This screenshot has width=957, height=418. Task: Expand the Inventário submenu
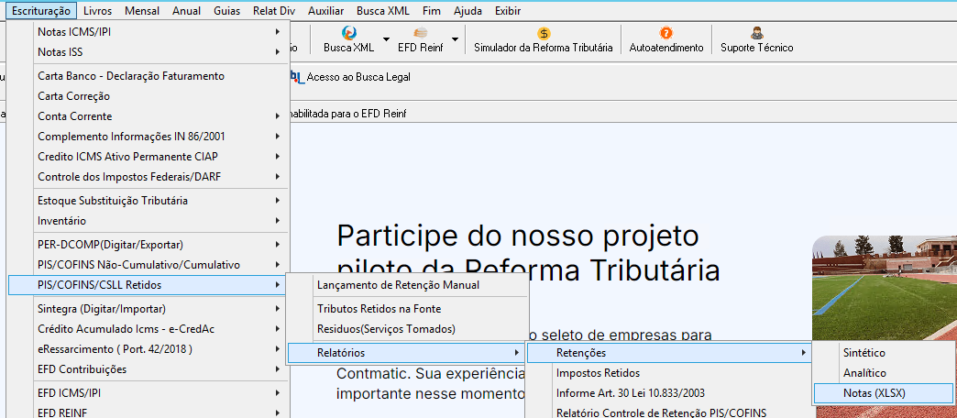pyautogui.click(x=148, y=221)
